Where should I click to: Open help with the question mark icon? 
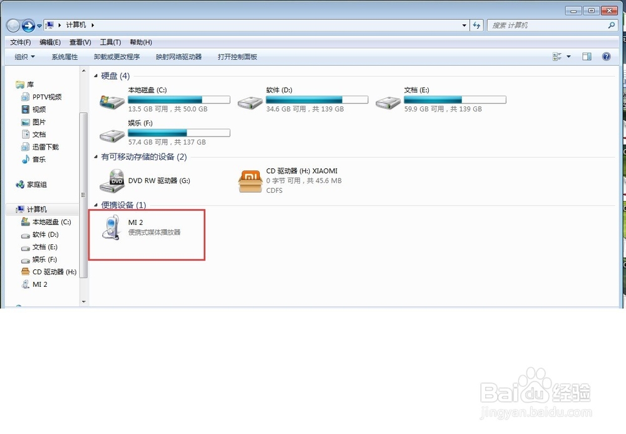click(x=606, y=57)
